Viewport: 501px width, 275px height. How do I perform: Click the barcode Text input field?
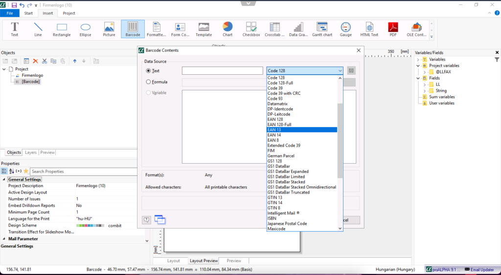pos(222,71)
